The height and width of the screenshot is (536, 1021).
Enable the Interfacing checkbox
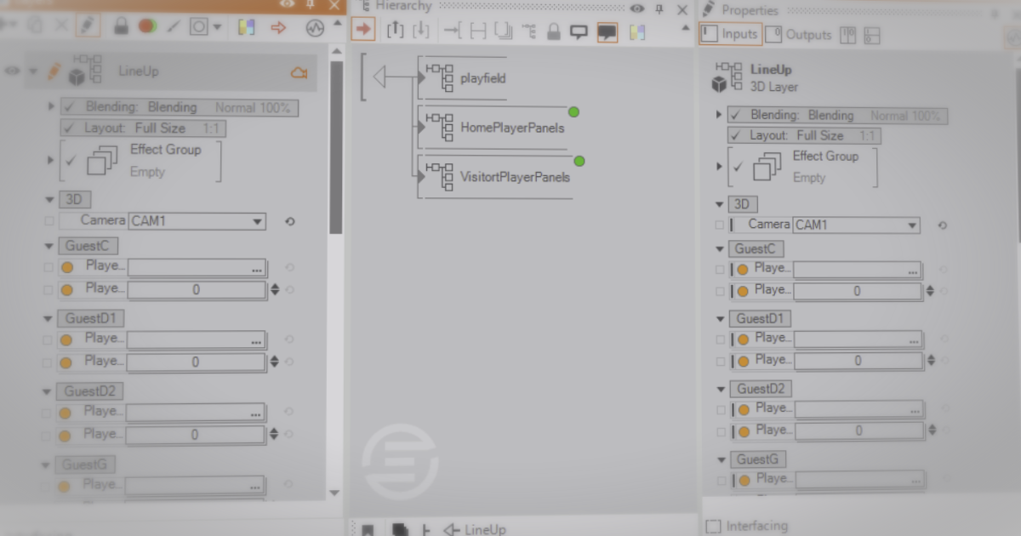[713, 527]
